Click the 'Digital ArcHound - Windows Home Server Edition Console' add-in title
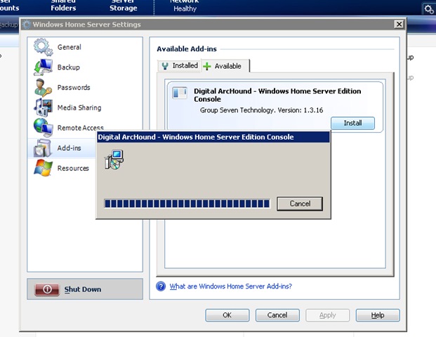436x337 pixels. click(277, 95)
